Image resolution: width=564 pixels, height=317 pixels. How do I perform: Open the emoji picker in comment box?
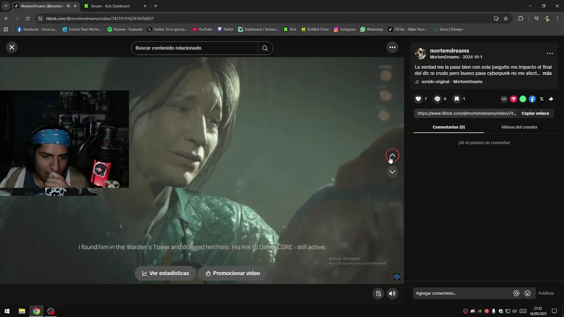(527, 293)
